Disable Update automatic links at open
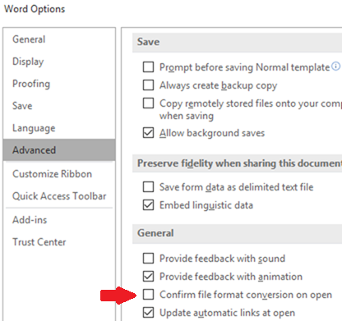Screen dimensions: 342x321 click(148, 312)
